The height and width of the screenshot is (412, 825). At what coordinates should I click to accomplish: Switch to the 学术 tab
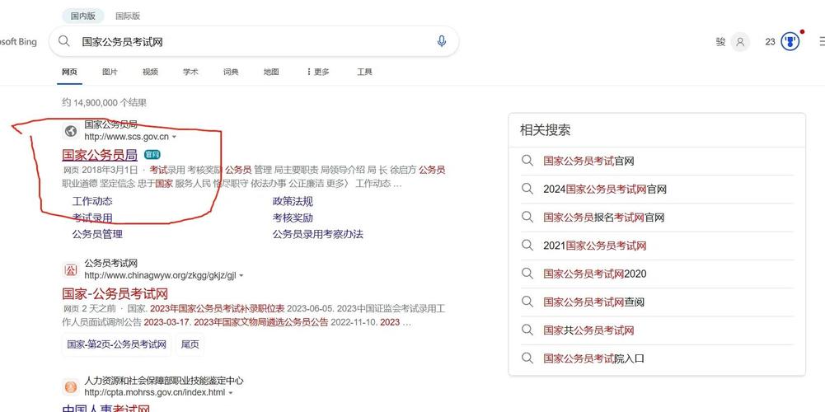pos(190,72)
